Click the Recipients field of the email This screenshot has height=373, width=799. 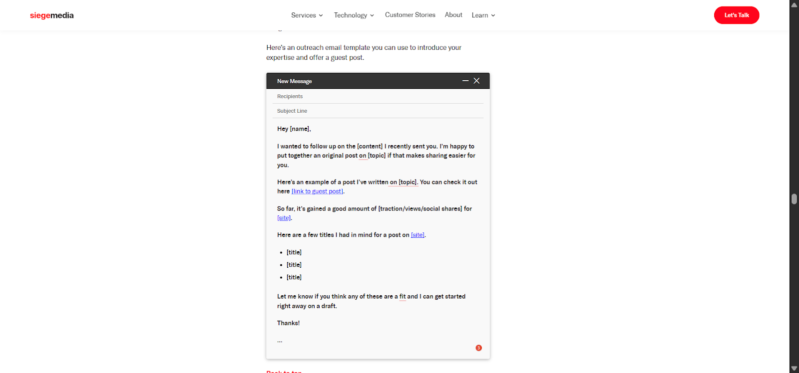pyautogui.click(x=378, y=96)
